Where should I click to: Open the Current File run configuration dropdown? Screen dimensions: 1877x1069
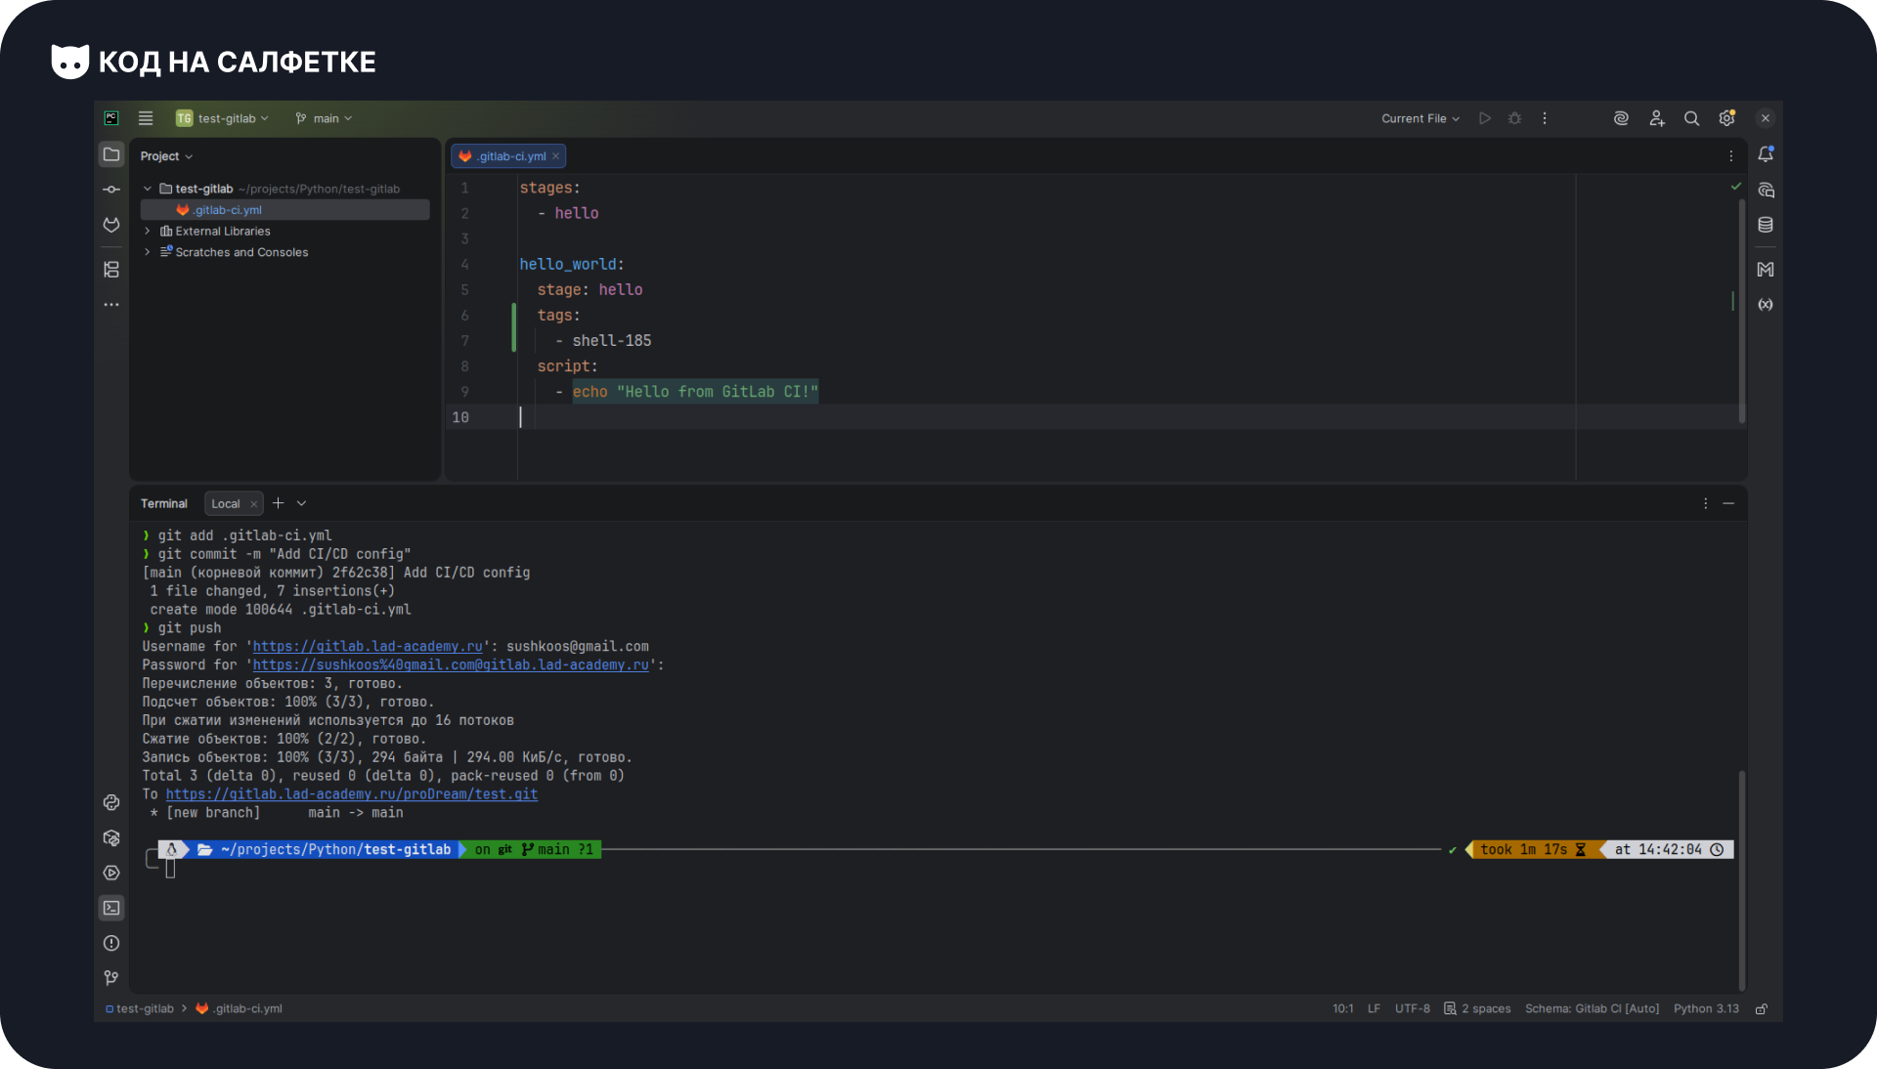click(1419, 118)
